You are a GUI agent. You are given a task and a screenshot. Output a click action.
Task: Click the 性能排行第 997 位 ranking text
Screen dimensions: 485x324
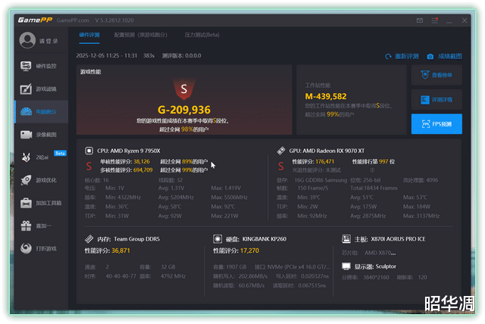(374, 161)
